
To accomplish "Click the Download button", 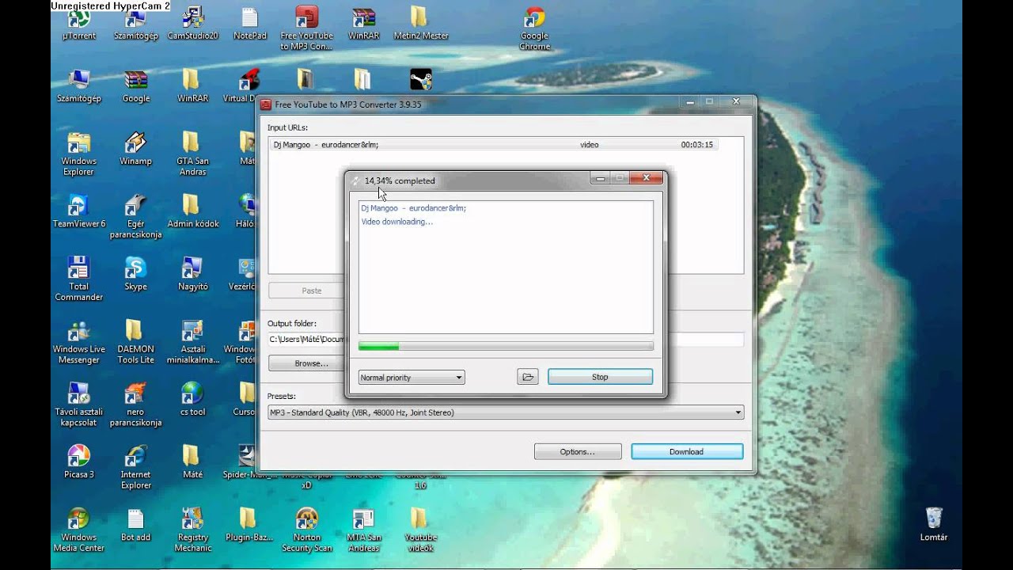I will (687, 451).
